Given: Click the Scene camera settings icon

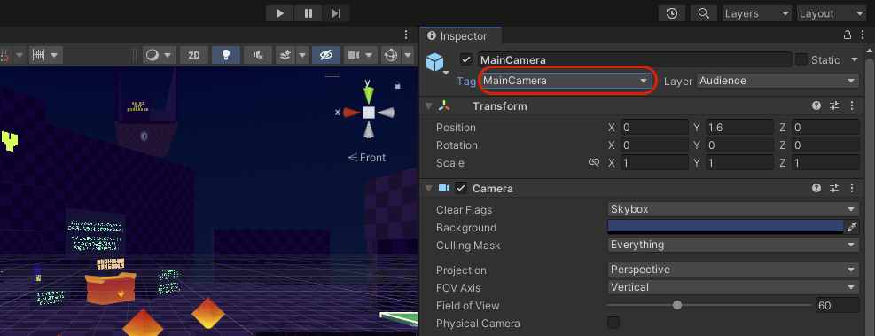Looking at the screenshot, I should click(x=353, y=55).
